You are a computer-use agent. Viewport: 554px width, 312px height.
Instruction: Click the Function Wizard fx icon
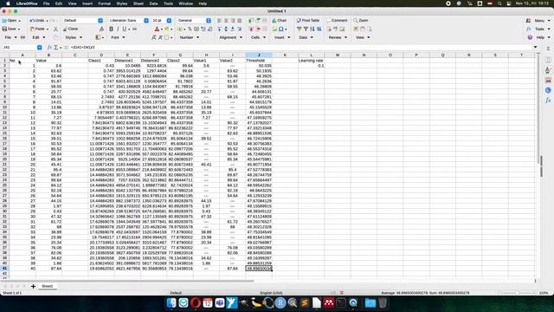49,48
